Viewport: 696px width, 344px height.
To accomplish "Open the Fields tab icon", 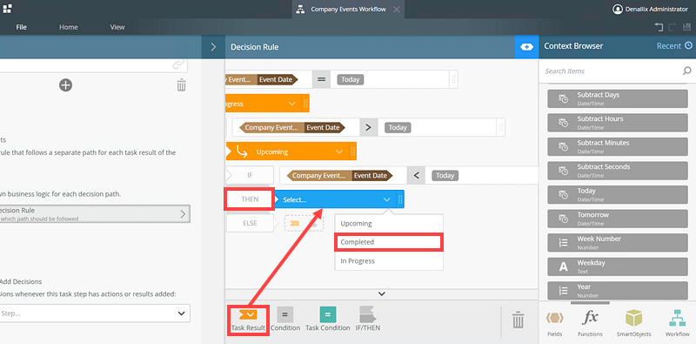I will [x=554, y=323].
